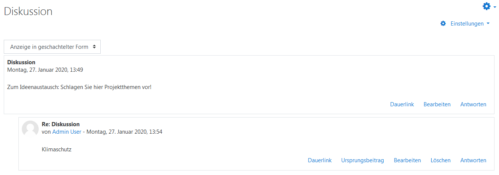This screenshot has width=499, height=175.
Task: Expand the Einstellungen dropdown caret
Action: click(x=488, y=23)
